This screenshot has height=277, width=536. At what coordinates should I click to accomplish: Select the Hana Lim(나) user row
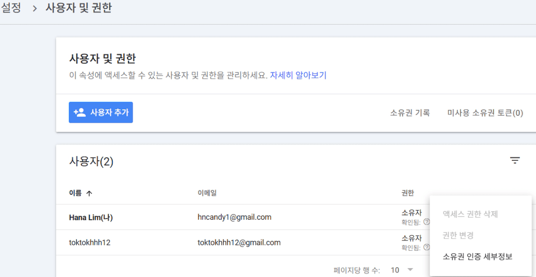click(x=90, y=218)
